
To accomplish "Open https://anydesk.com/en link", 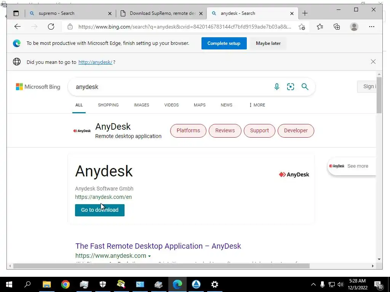I will pyautogui.click(x=104, y=197).
